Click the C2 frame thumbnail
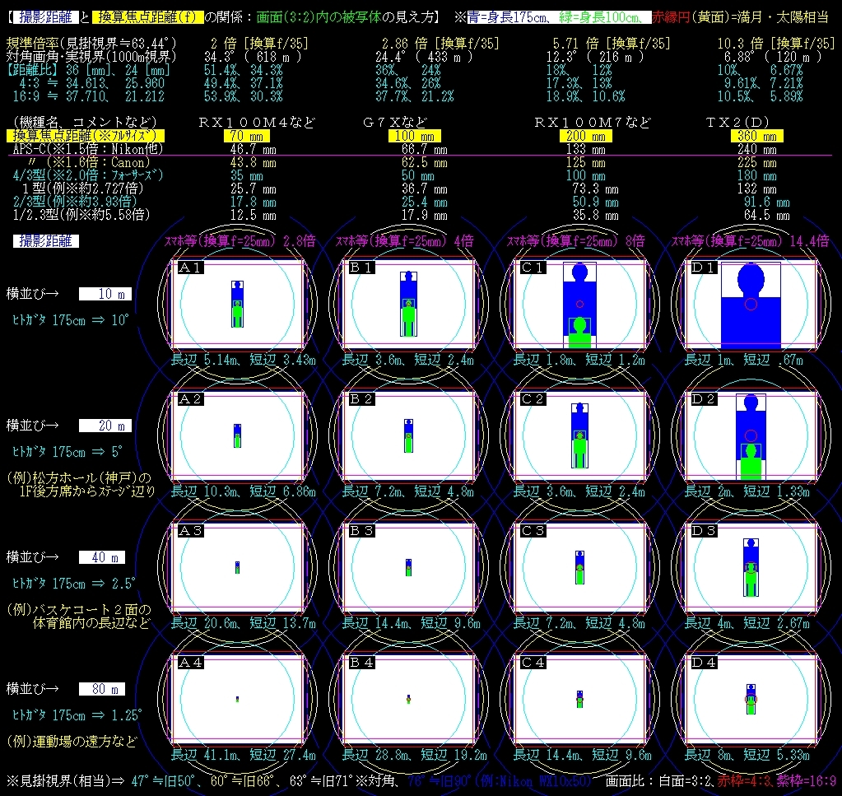The image size is (842, 796). [x=580, y=435]
